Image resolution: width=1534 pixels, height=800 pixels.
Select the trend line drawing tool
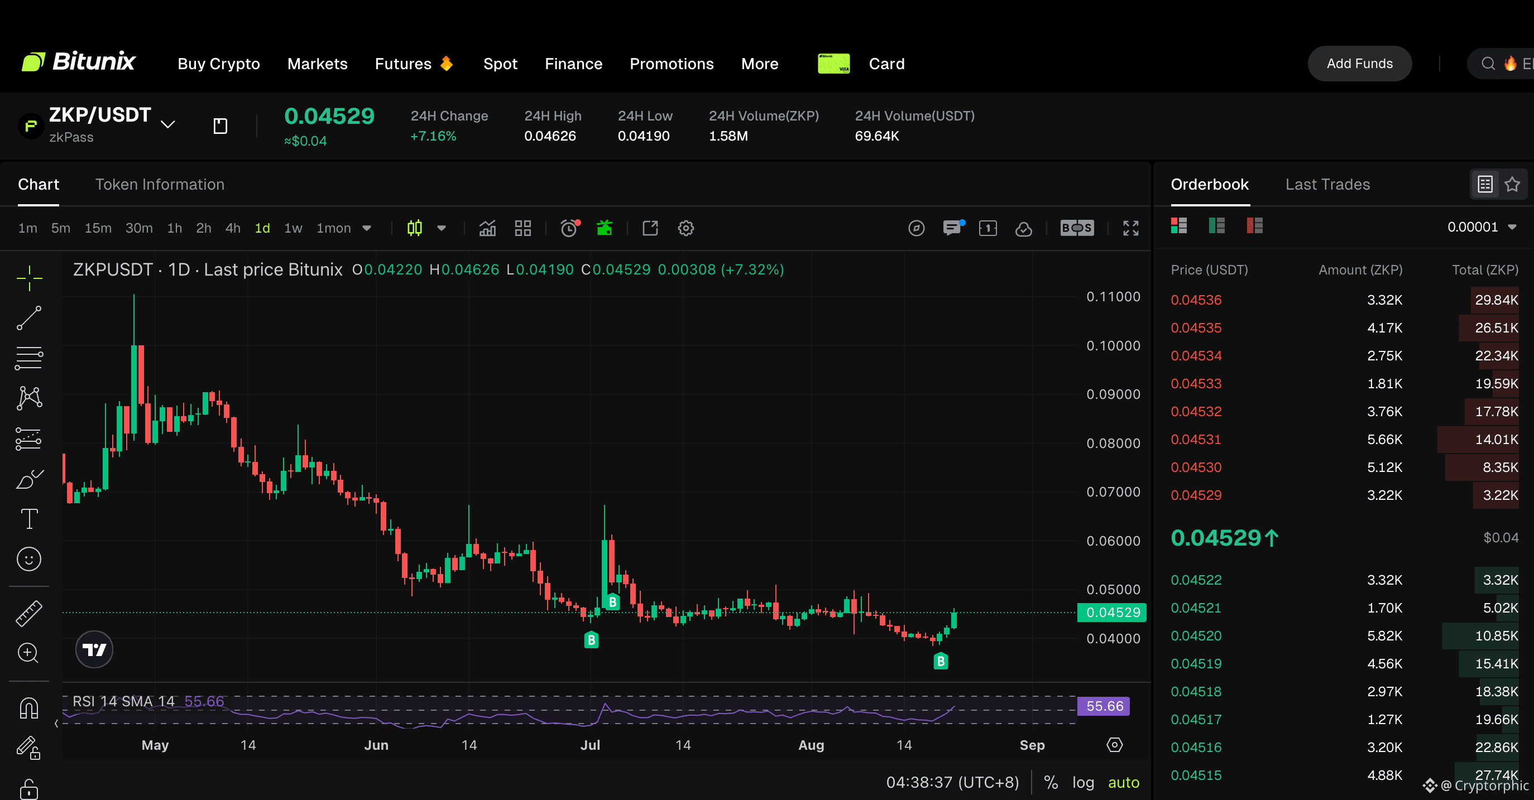[x=28, y=318]
